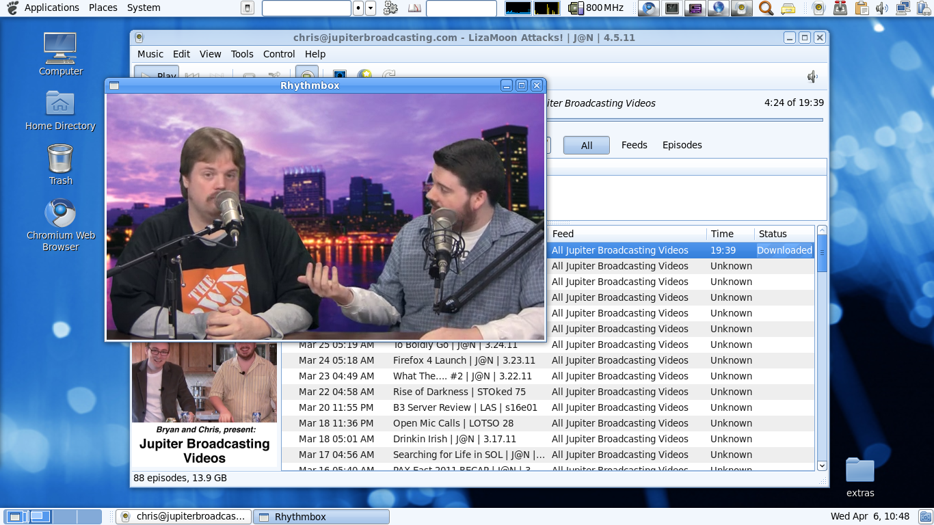Screen dimensions: 934x525
Task: Open the Help menu in Rhythmbox
Action: click(x=315, y=54)
